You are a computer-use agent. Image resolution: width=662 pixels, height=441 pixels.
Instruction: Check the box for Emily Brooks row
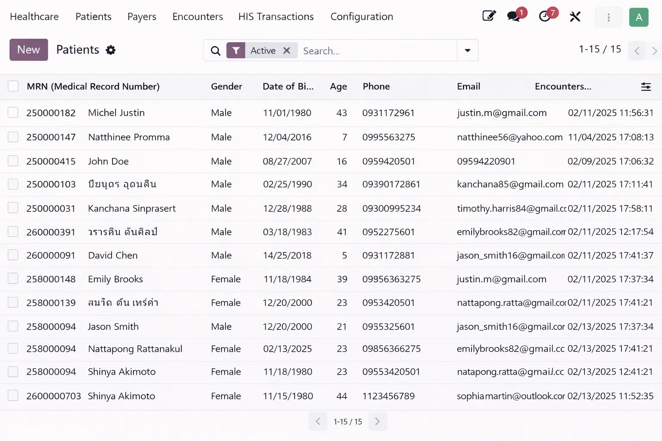13,279
